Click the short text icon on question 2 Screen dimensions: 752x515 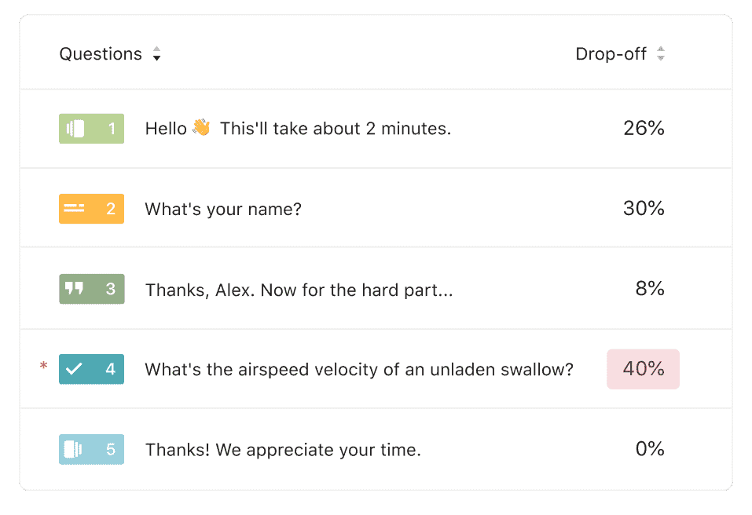[x=75, y=208]
